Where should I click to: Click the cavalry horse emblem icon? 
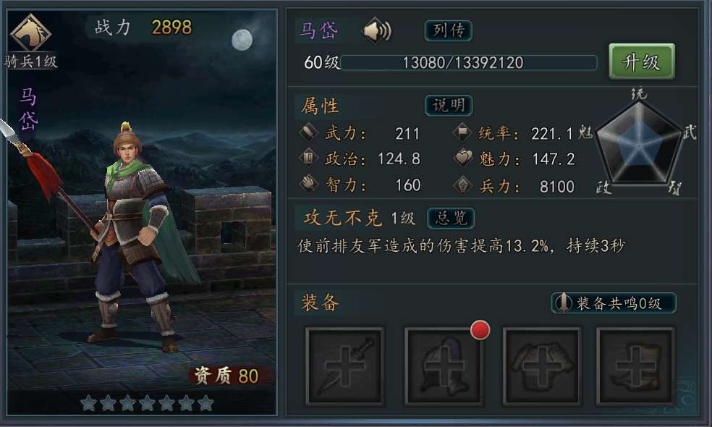31,33
